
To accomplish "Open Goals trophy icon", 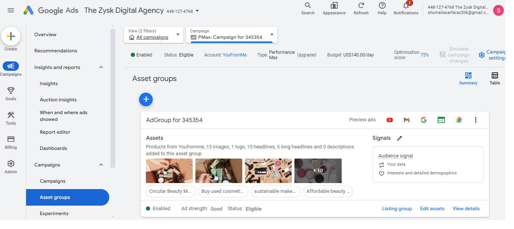I will tap(11, 90).
